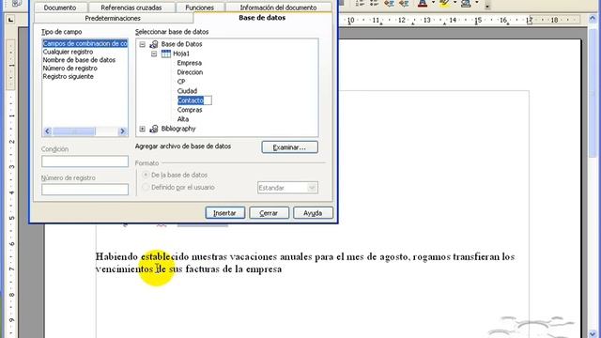Viewport: 601px width, 338px height.
Task: Collapse the Hoja1 table node
Action: tap(154, 54)
